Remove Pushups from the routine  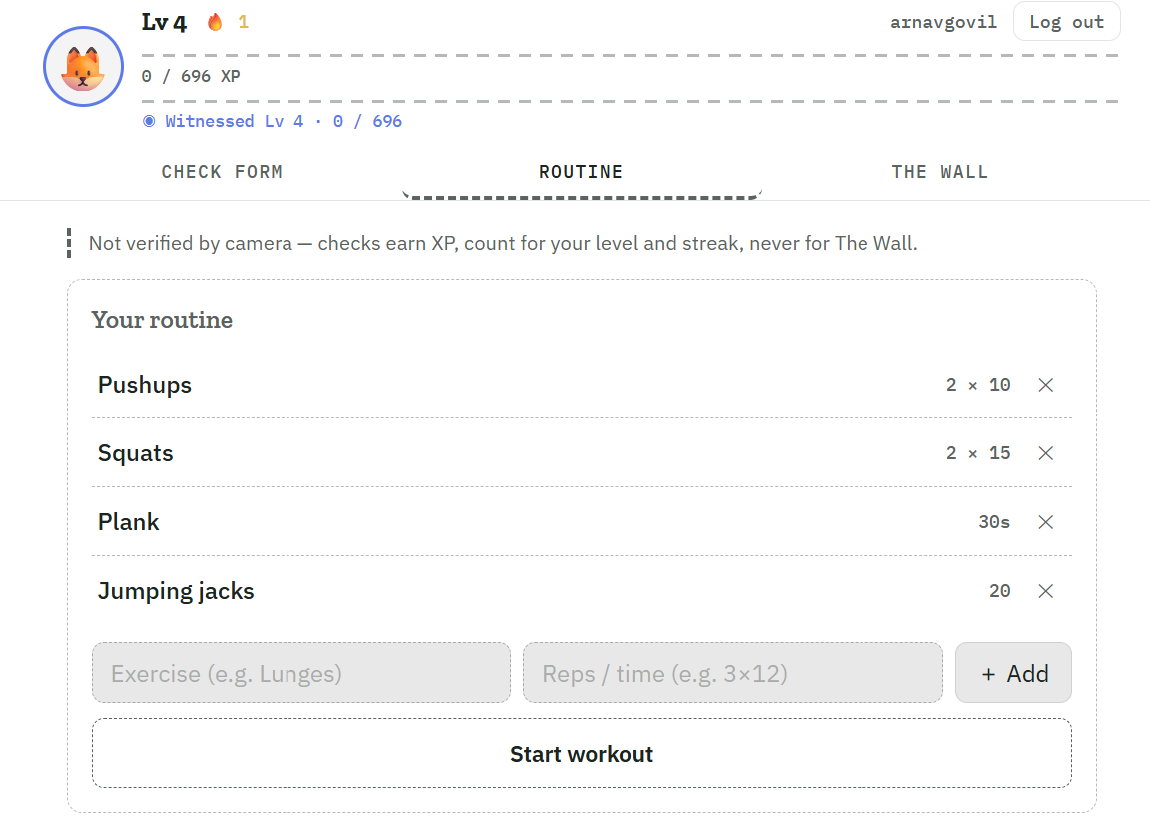(1046, 385)
